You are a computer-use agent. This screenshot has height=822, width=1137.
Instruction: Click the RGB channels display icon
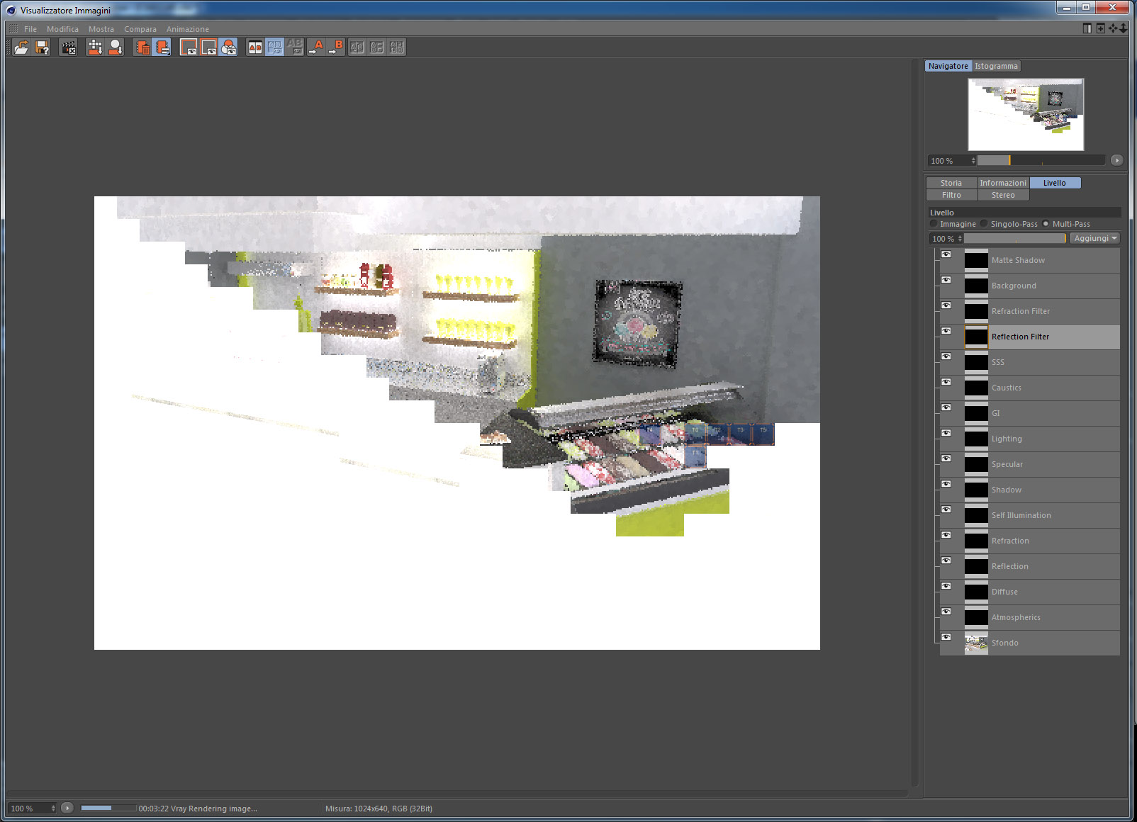coord(228,47)
